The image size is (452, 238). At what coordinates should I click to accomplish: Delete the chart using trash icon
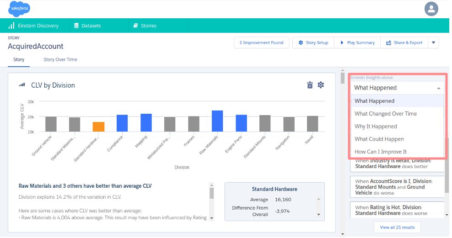[310, 85]
